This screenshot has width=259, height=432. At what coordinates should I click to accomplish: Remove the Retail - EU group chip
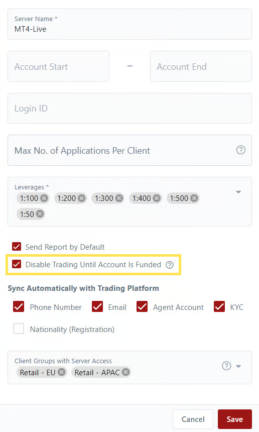pos(62,372)
